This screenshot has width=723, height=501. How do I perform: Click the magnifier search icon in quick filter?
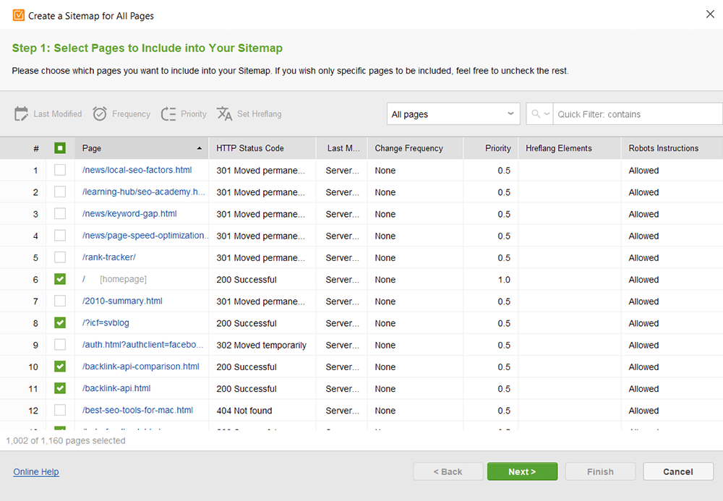[535, 114]
